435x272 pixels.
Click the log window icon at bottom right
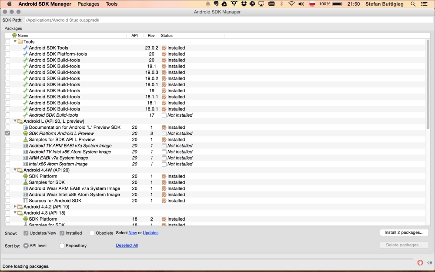pyautogui.click(x=430, y=262)
